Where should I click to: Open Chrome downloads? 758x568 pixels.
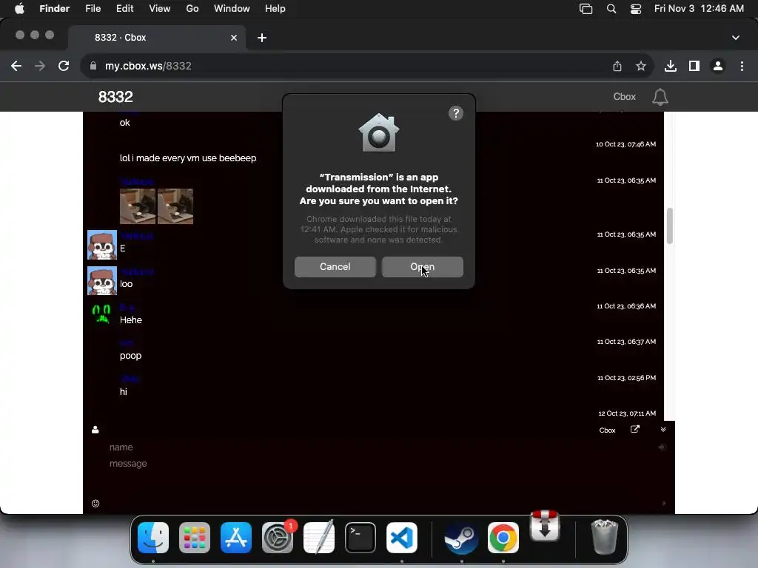(x=671, y=66)
